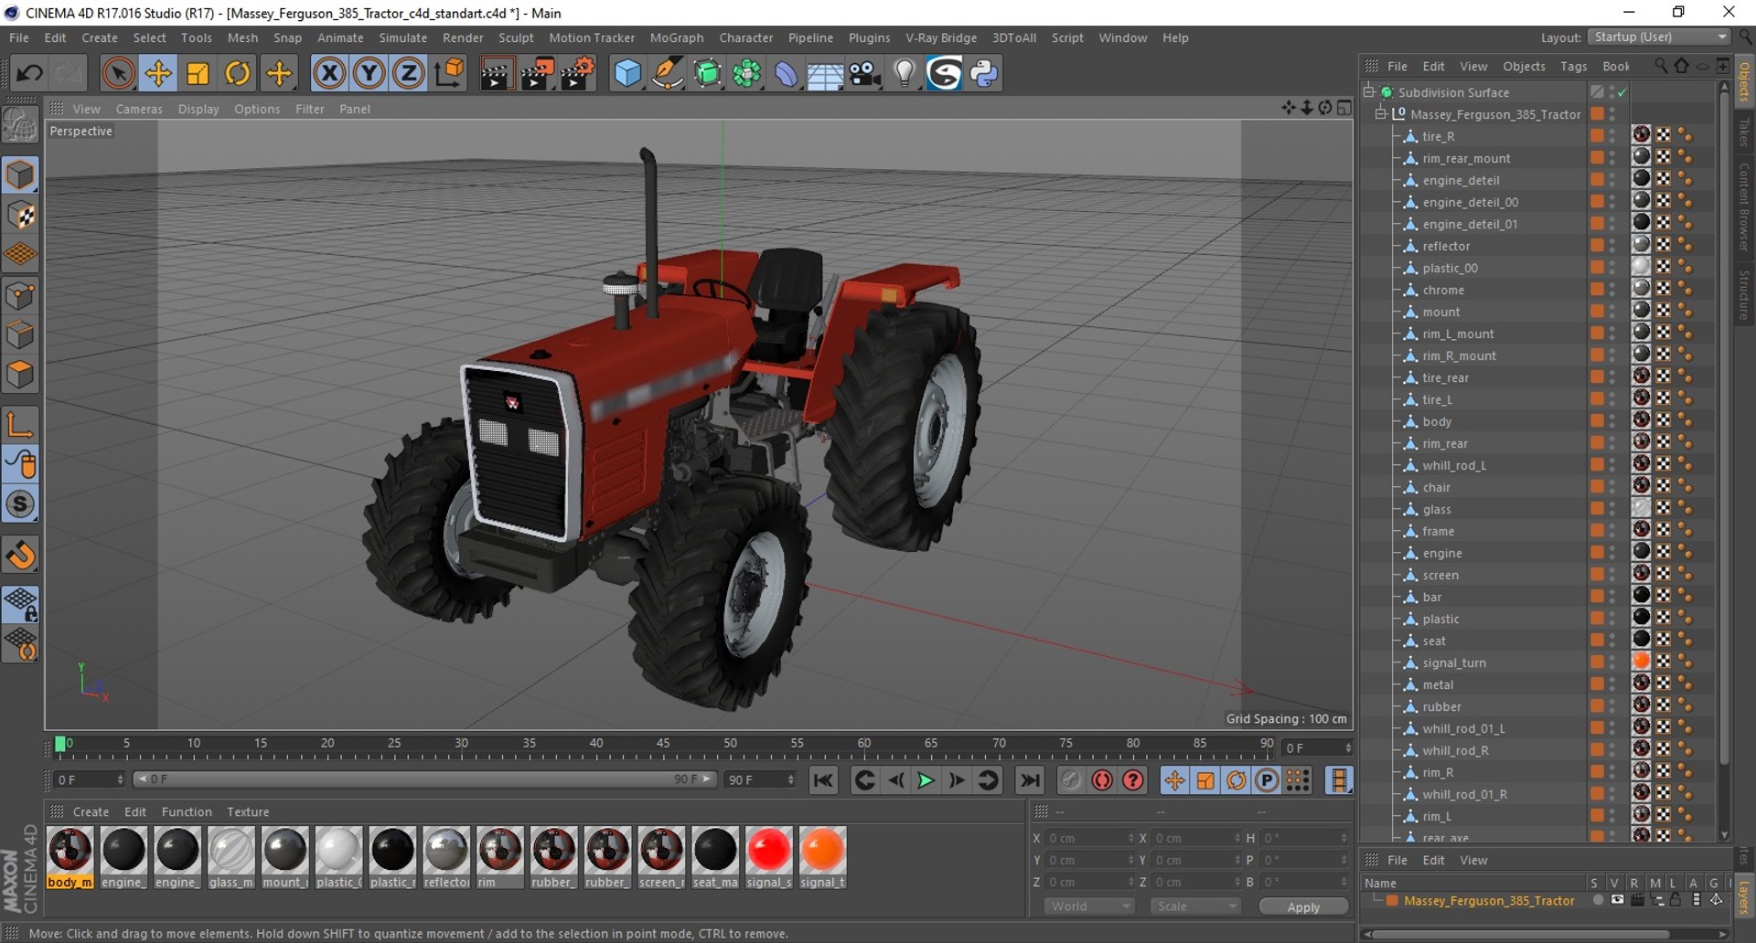This screenshot has width=1756, height=943.
Task: Open the Content Browser side tab
Action: click(x=1744, y=207)
